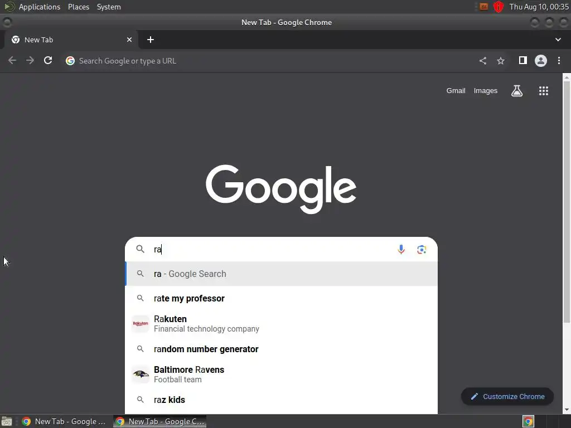571x428 pixels.
Task: Click the Google logo
Action: [x=281, y=189]
